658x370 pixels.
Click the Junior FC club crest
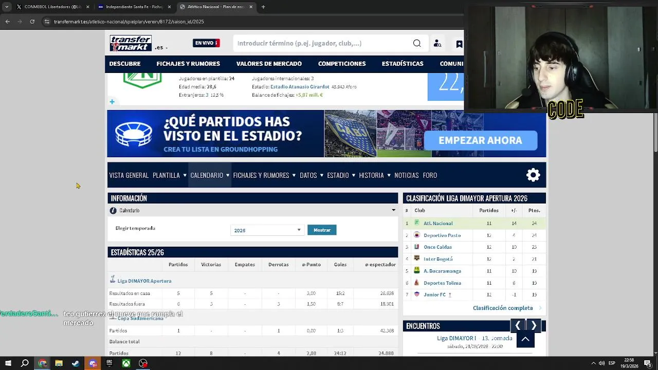coord(417,294)
